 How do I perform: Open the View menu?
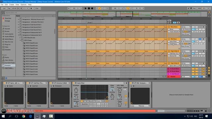pos(17,5)
